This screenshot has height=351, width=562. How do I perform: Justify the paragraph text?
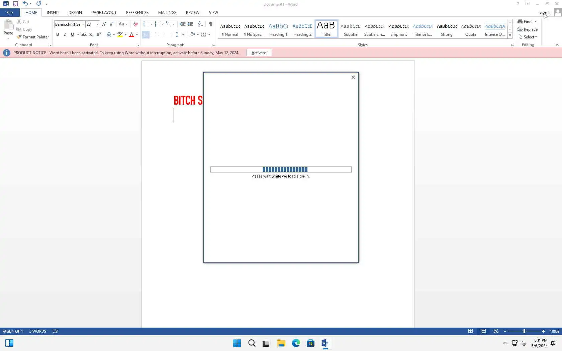[x=168, y=34]
